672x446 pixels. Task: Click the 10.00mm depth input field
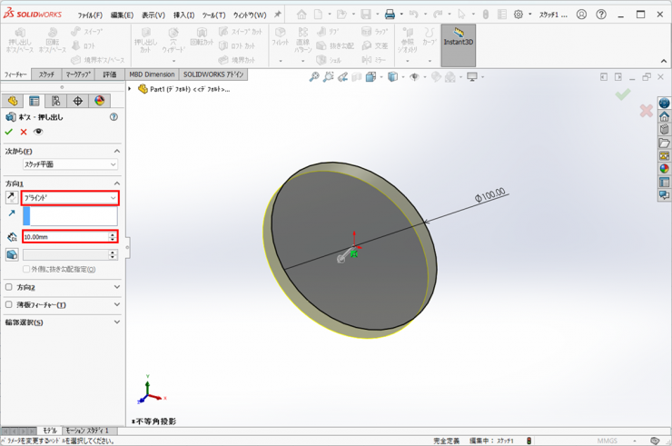point(64,237)
